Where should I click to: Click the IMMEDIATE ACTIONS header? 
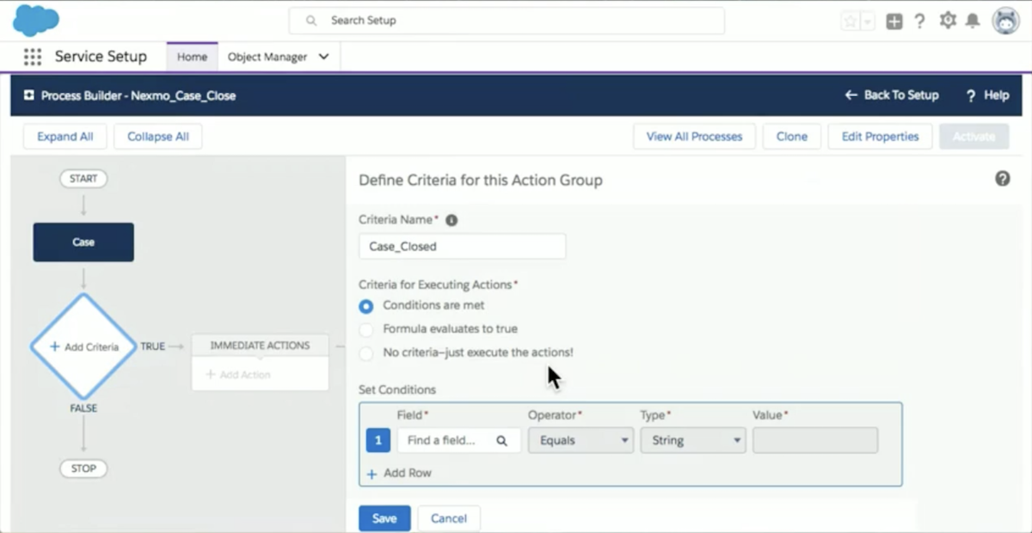pos(260,346)
